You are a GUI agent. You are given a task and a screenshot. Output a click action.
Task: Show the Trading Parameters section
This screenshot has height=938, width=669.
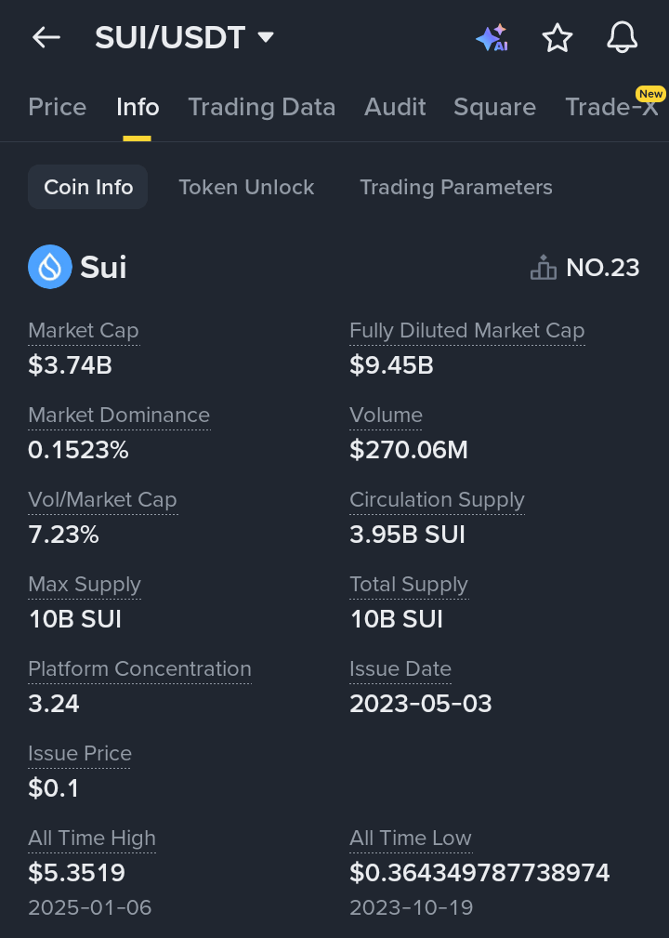click(x=455, y=187)
